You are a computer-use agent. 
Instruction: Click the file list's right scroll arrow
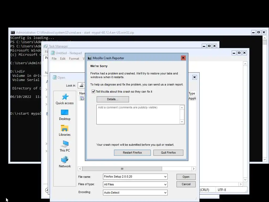coord(194,169)
